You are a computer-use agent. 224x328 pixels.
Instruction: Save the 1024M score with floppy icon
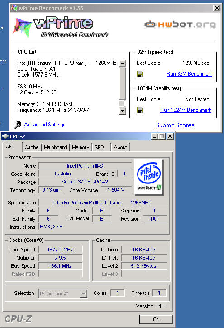point(140,110)
